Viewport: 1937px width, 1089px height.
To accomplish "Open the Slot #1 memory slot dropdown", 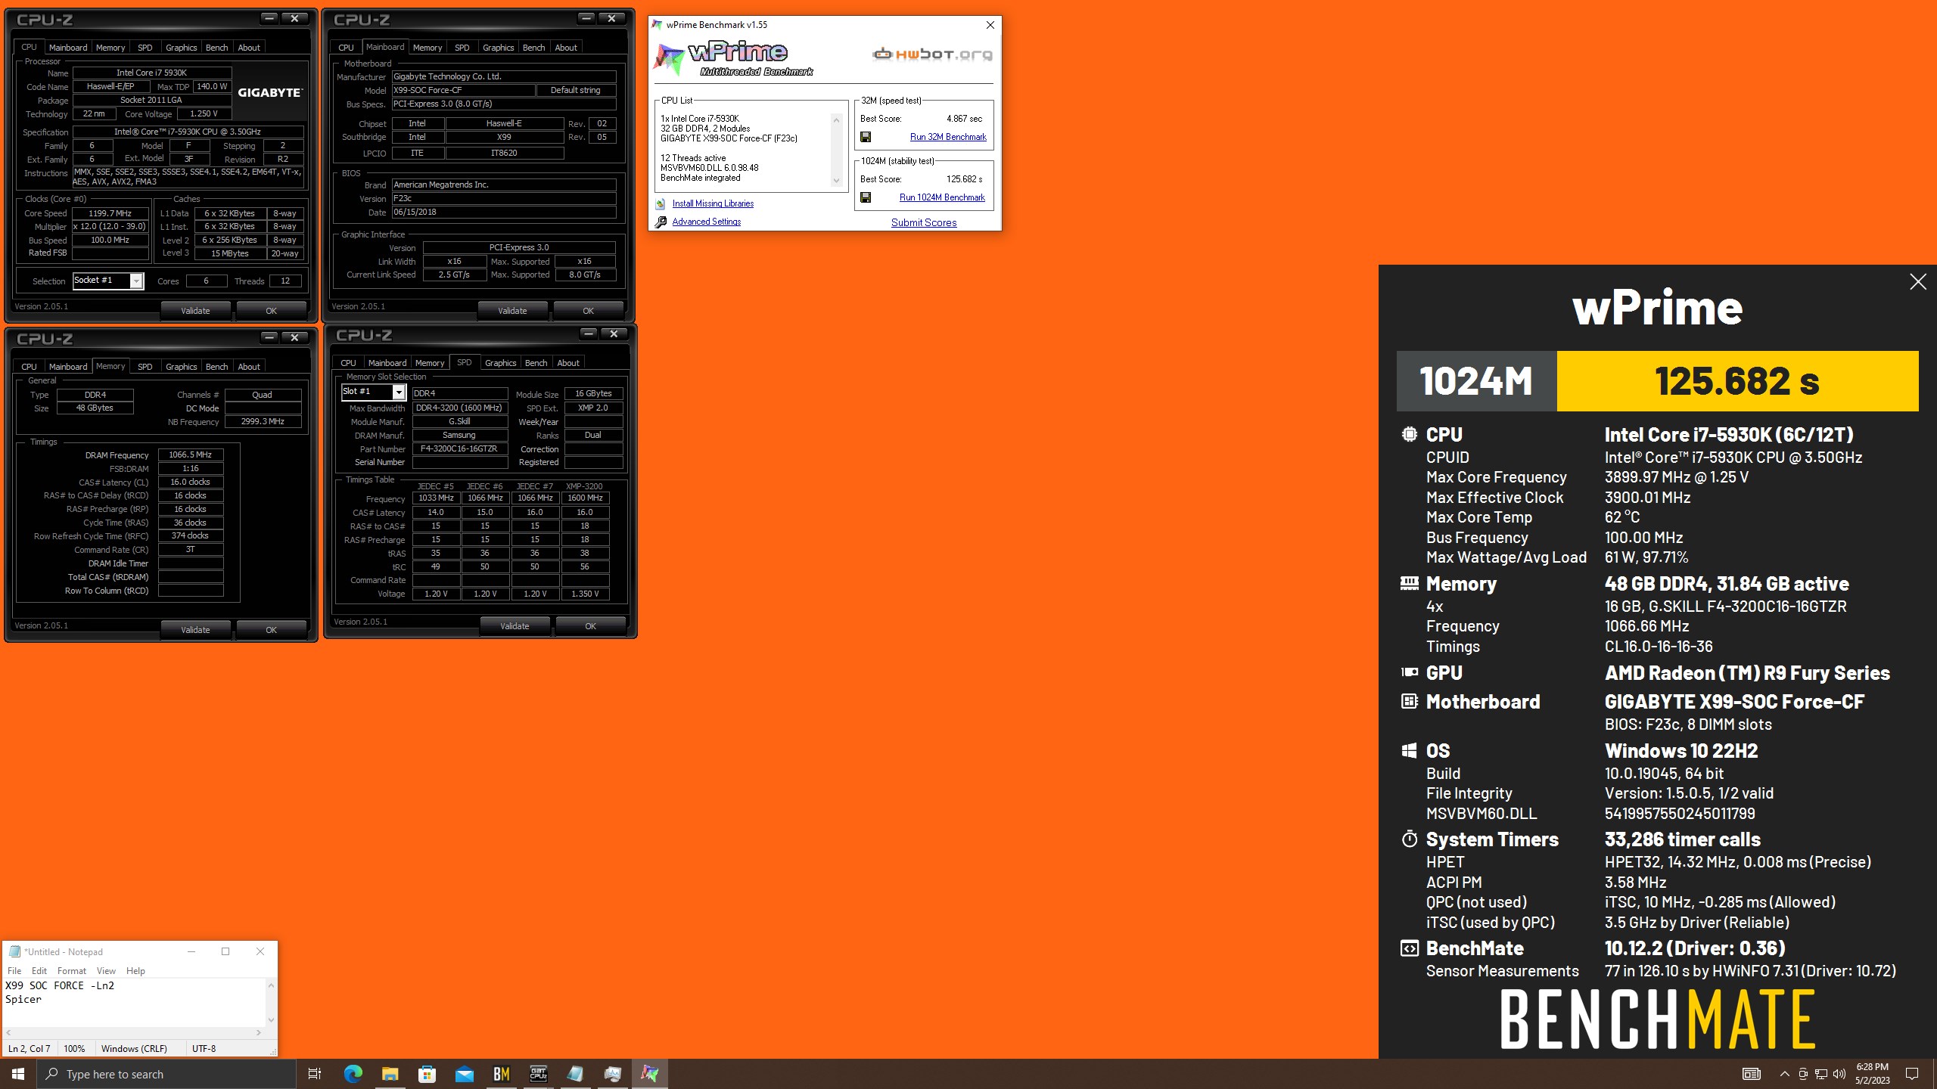I will pos(399,392).
